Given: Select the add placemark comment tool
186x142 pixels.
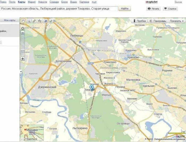Looking at the screenshot, I should pos(45,21).
